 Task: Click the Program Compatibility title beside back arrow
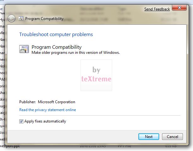pos(44,19)
